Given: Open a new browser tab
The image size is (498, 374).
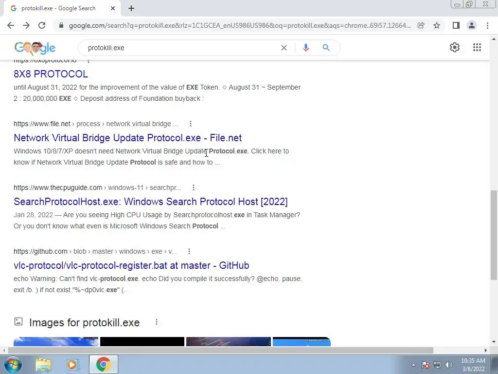Looking at the screenshot, I should tap(131, 9).
